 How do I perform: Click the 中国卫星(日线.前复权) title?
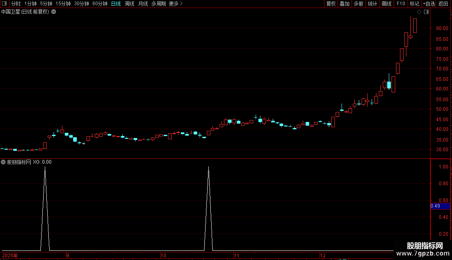point(25,12)
